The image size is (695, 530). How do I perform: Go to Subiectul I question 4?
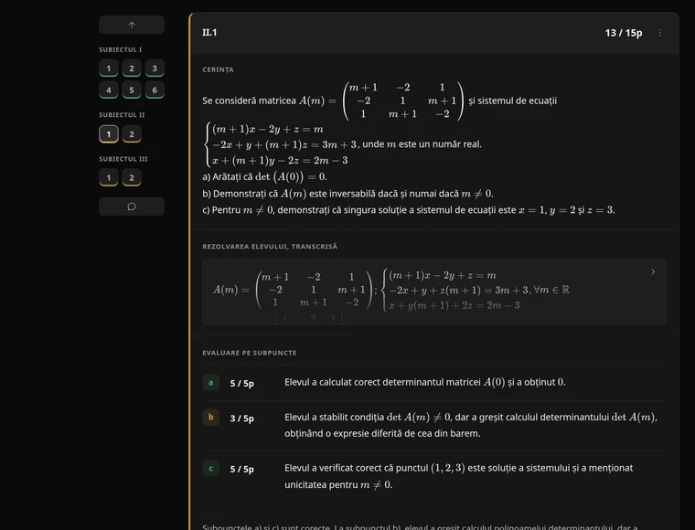109,90
